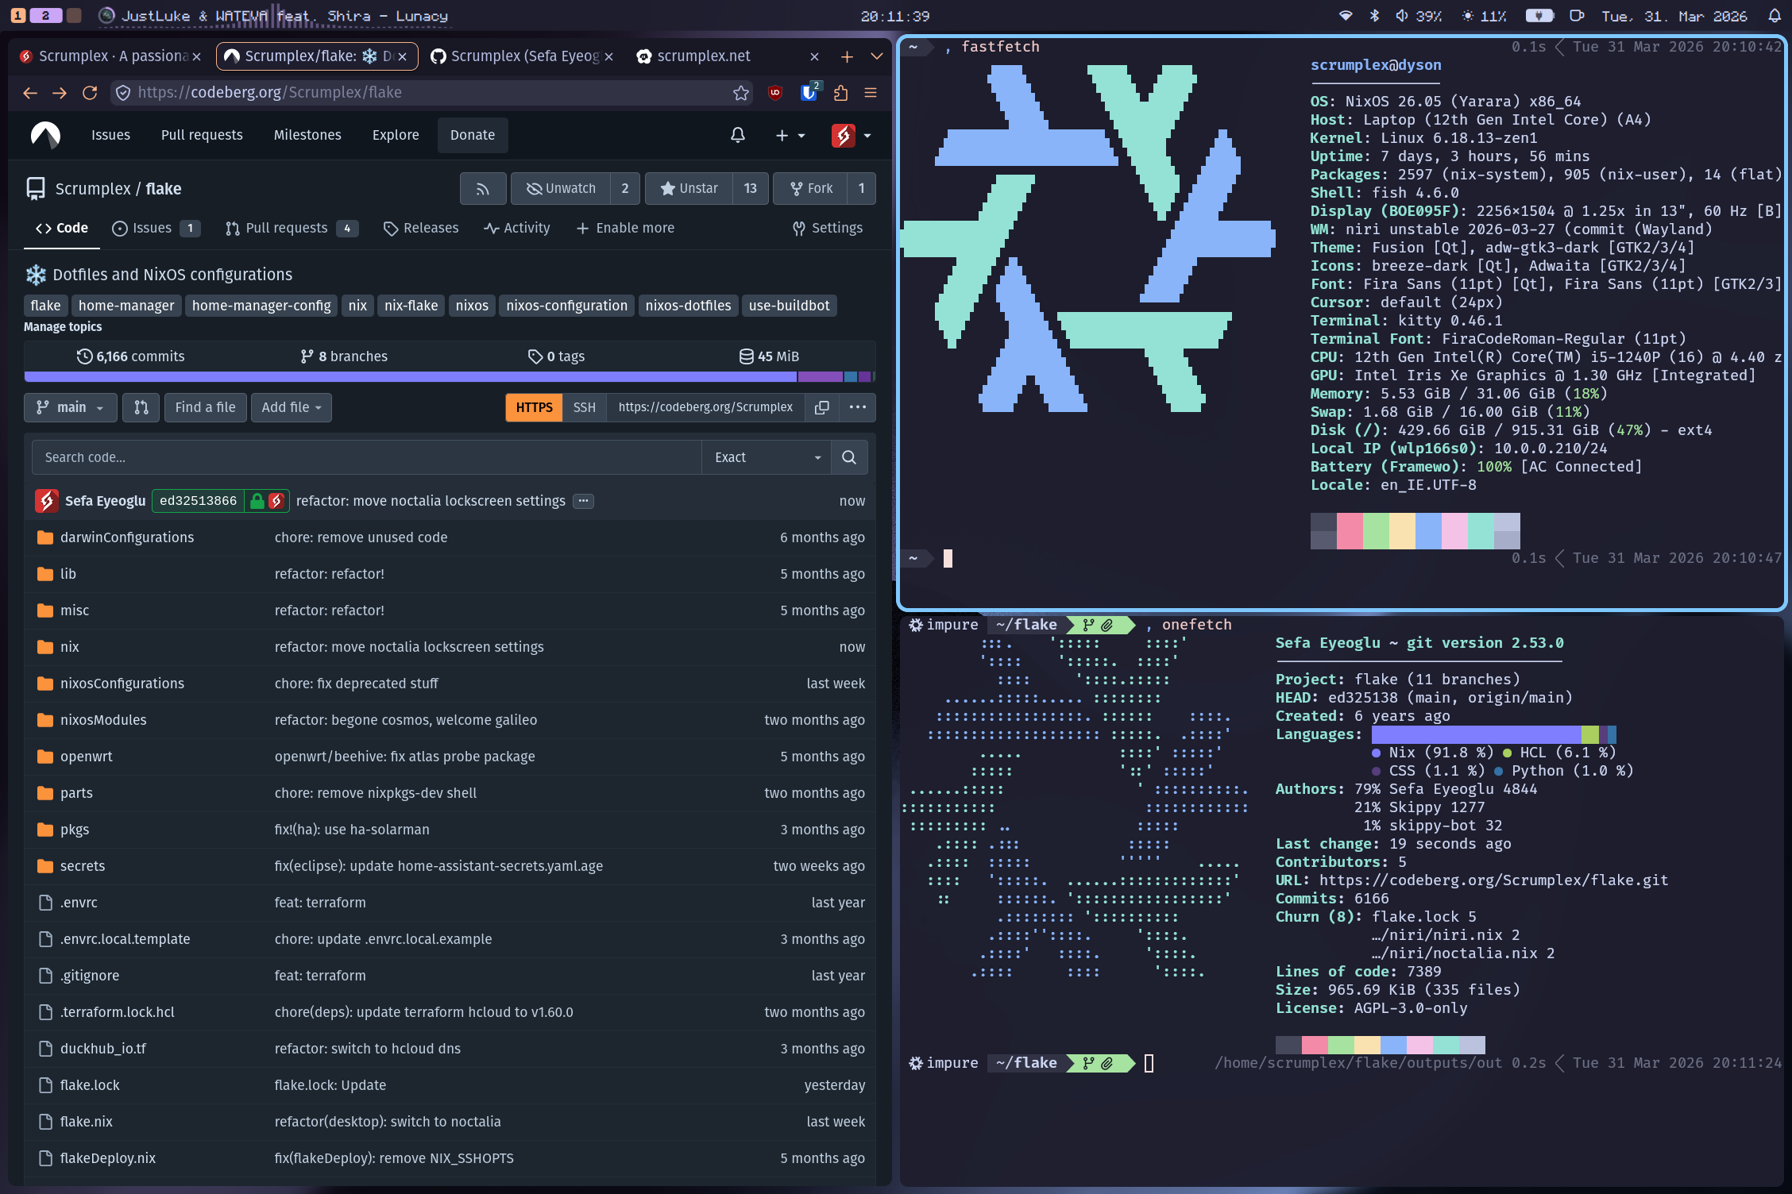
Task: Toggle Unstar on the repository
Action: click(689, 189)
